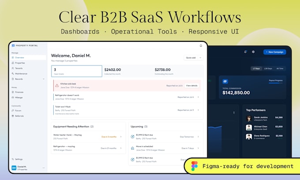Click the Kitchen sink leak warning icon

click(57, 85)
